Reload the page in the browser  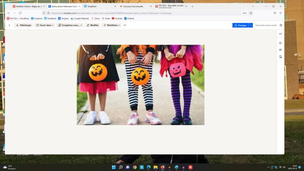(20, 13)
